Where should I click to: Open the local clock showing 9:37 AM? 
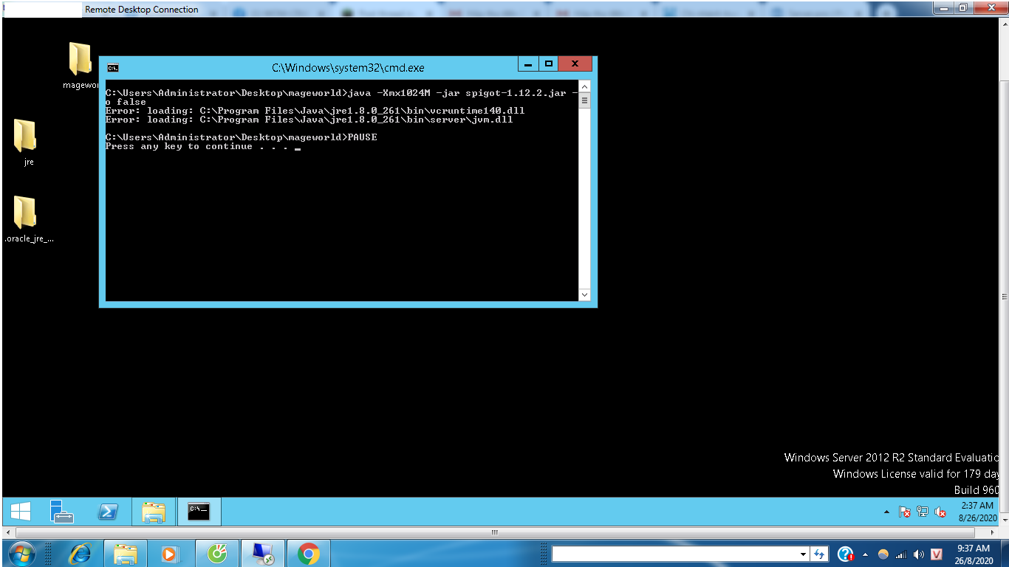tap(973, 554)
